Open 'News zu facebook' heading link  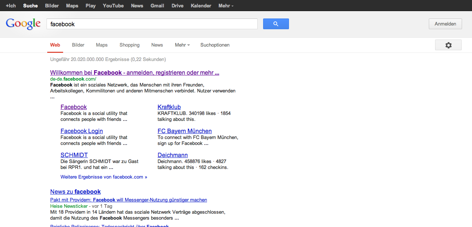75,192
